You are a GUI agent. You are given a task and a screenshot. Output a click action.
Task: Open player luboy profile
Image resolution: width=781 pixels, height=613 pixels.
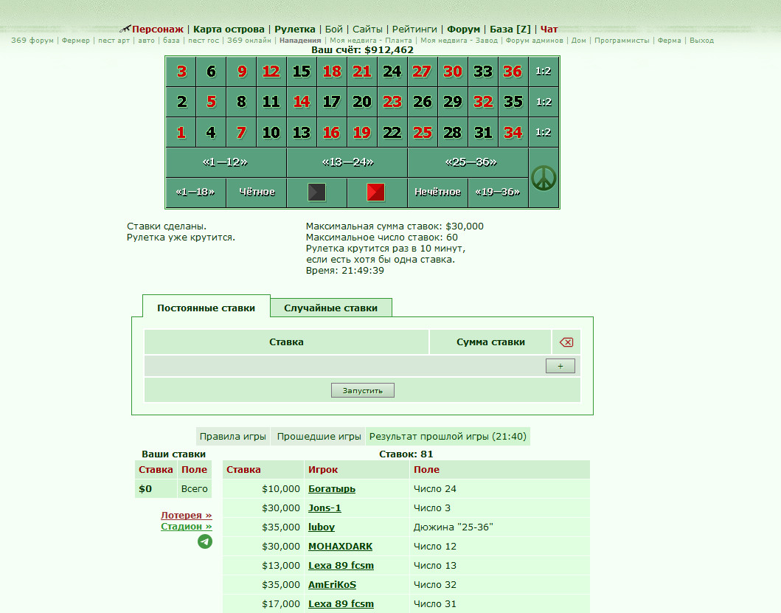point(322,527)
